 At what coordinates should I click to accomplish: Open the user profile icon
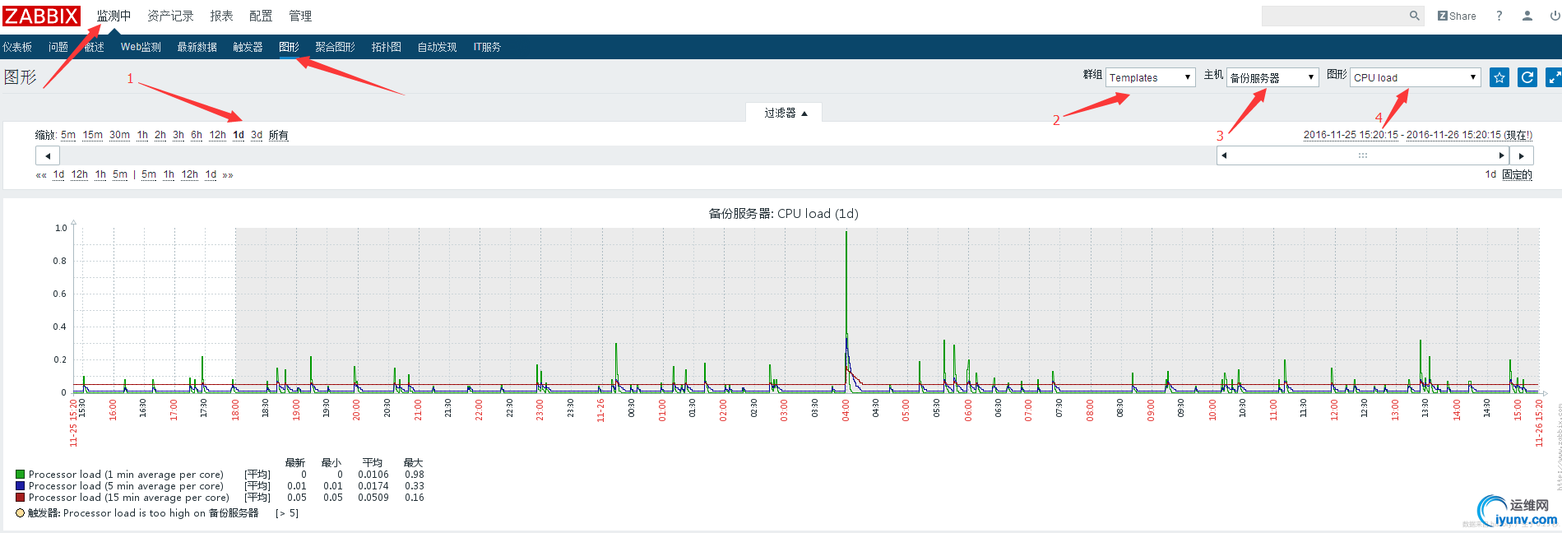[1527, 16]
